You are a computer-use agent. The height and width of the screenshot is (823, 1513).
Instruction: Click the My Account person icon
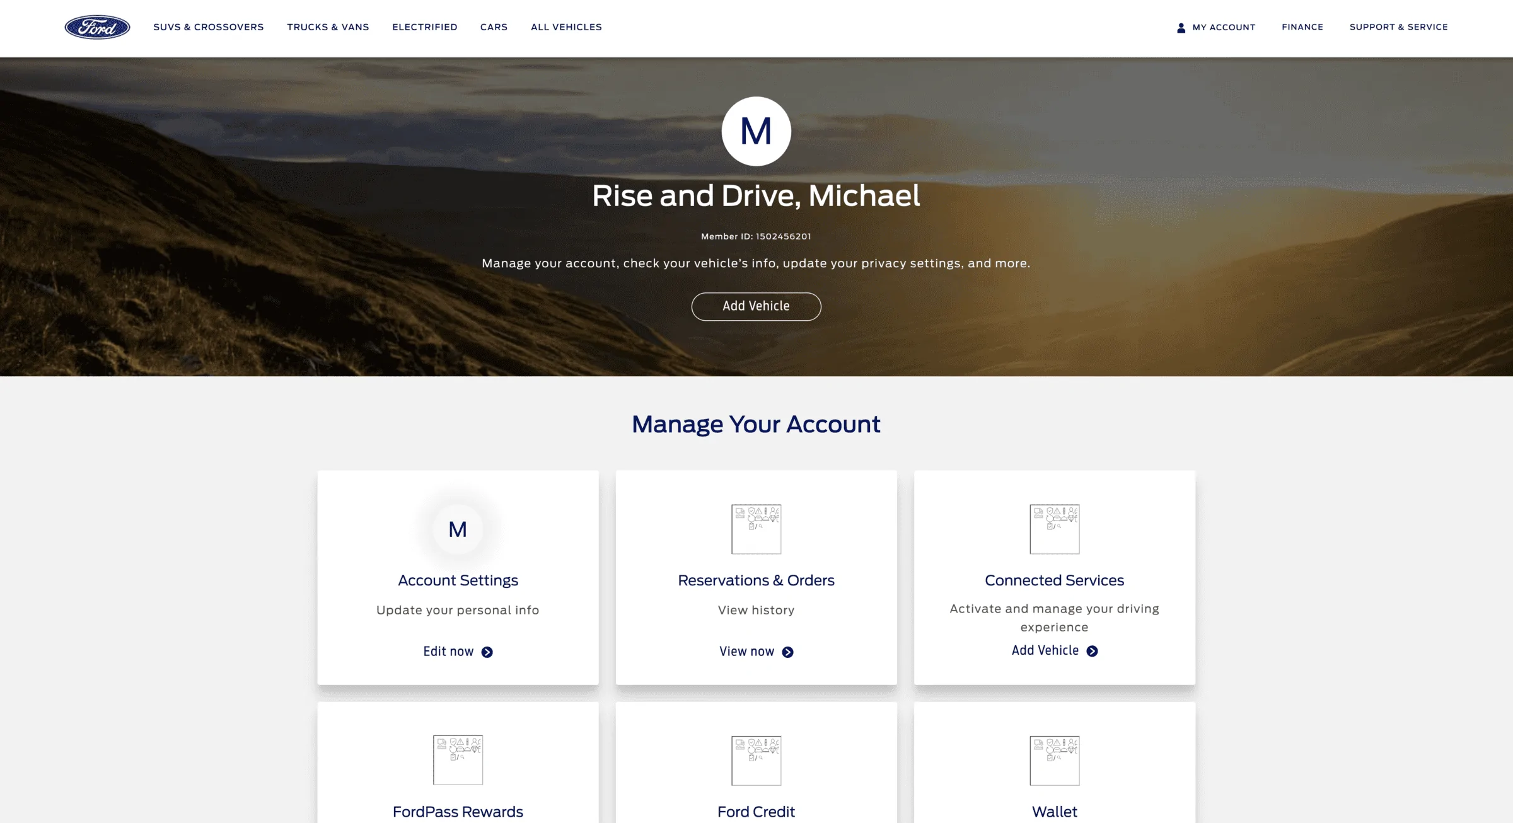click(x=1181, y=28)
